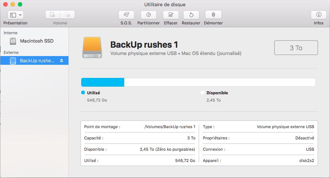Open the Présentation view dropdown

[x=15, y=15]
